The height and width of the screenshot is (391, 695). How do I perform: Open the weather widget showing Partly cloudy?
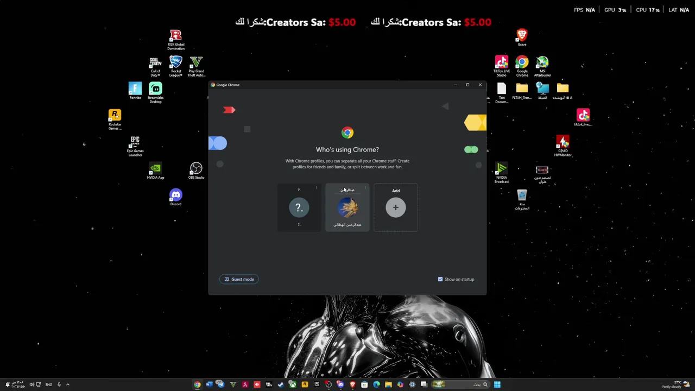pos(676,384)
